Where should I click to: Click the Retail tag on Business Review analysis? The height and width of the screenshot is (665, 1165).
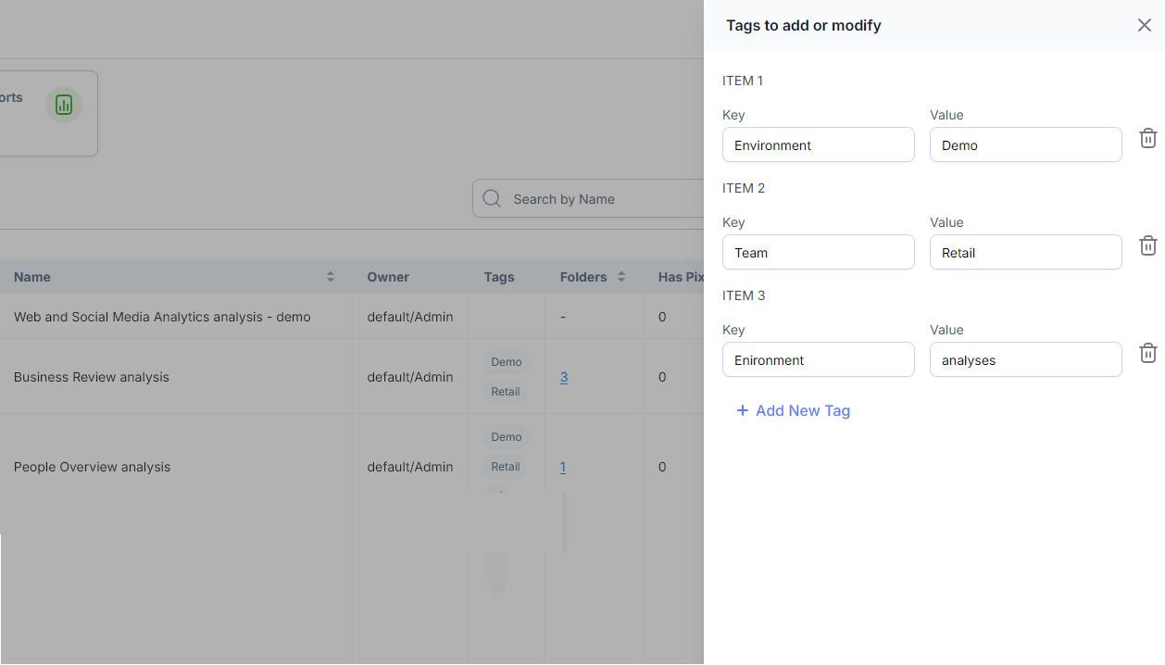(506, 392)
